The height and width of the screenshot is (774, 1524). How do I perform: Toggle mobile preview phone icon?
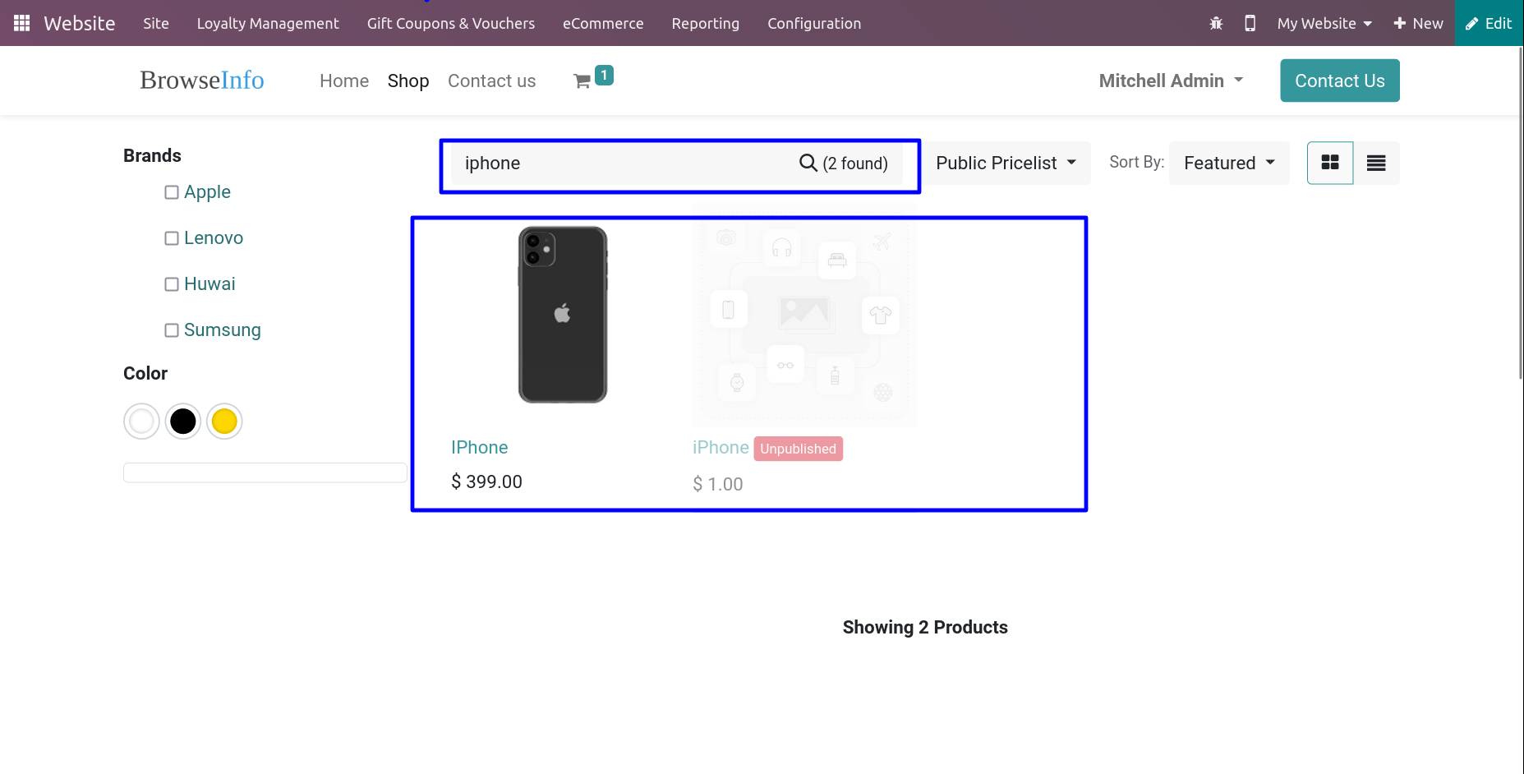tap(1250, 23)
